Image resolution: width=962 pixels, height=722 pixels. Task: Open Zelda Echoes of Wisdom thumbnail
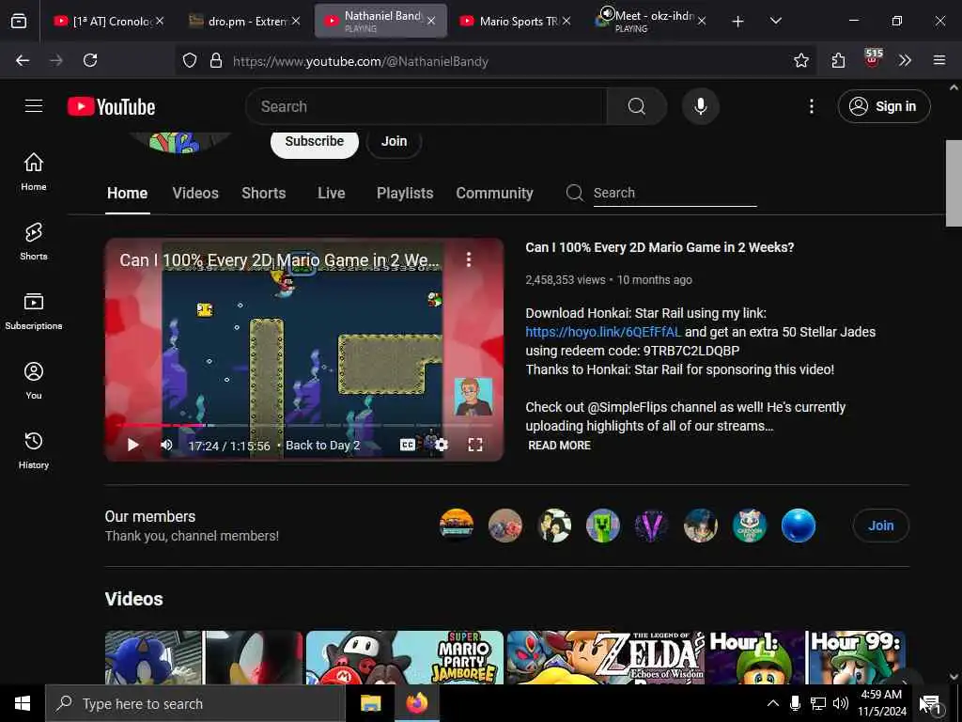[606, 657]
